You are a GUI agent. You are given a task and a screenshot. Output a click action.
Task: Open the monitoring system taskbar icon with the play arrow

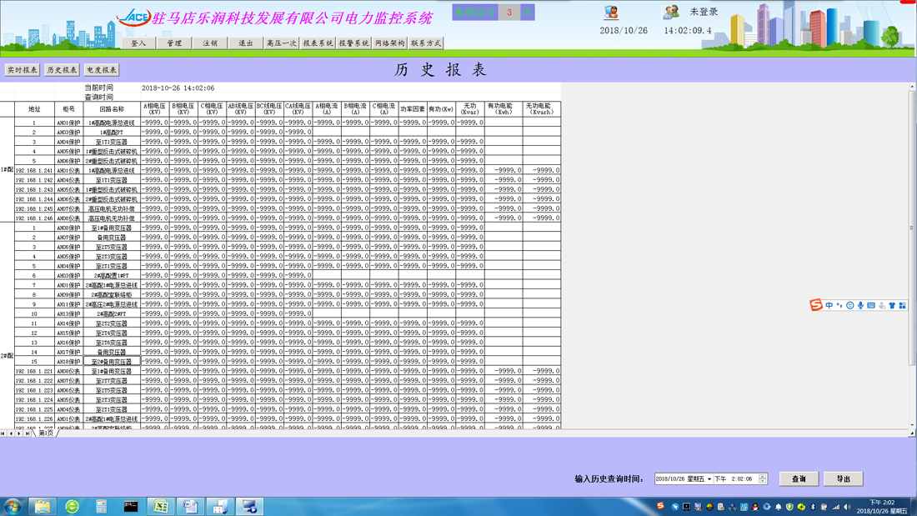[x=250, y=507]
